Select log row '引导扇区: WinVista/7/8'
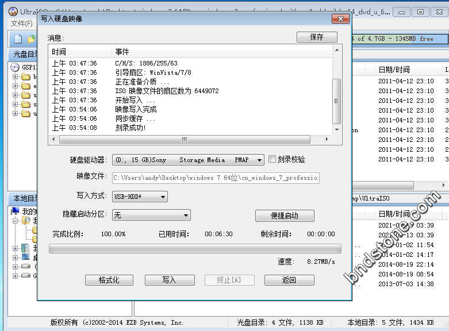Image resolution: width=449 pixels, height=331 pixels. point(190,72)
